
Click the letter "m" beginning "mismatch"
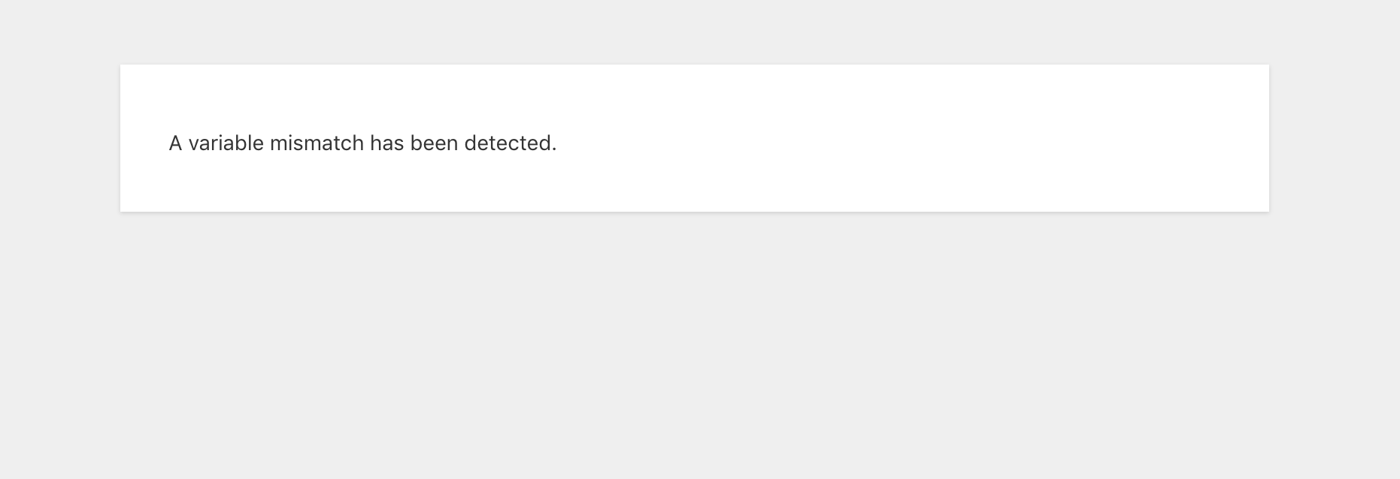278,144
